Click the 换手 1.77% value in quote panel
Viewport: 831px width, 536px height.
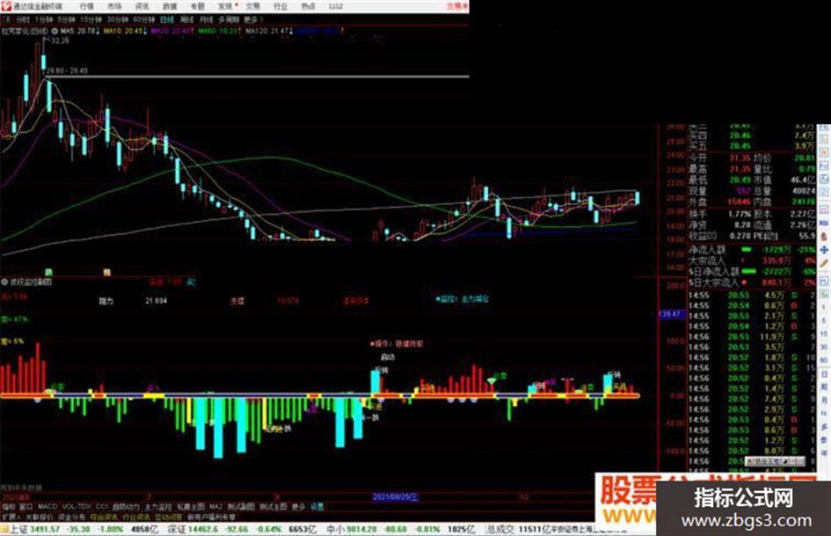click(x=740, y=214)
